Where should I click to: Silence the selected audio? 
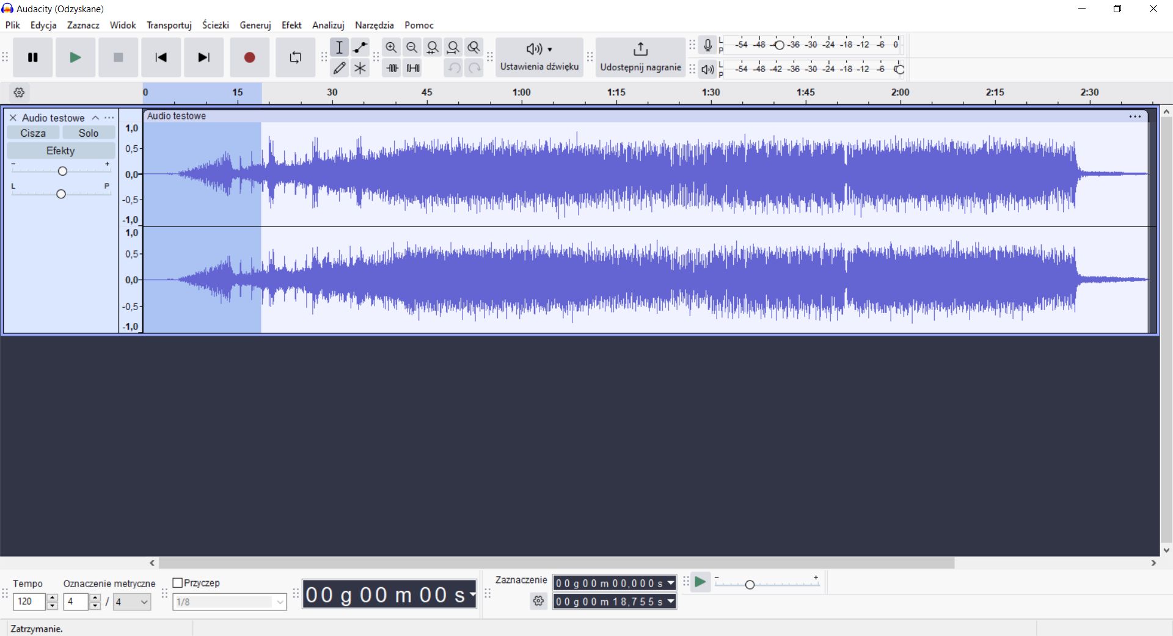pyautogui.click(x=413, y=68)
